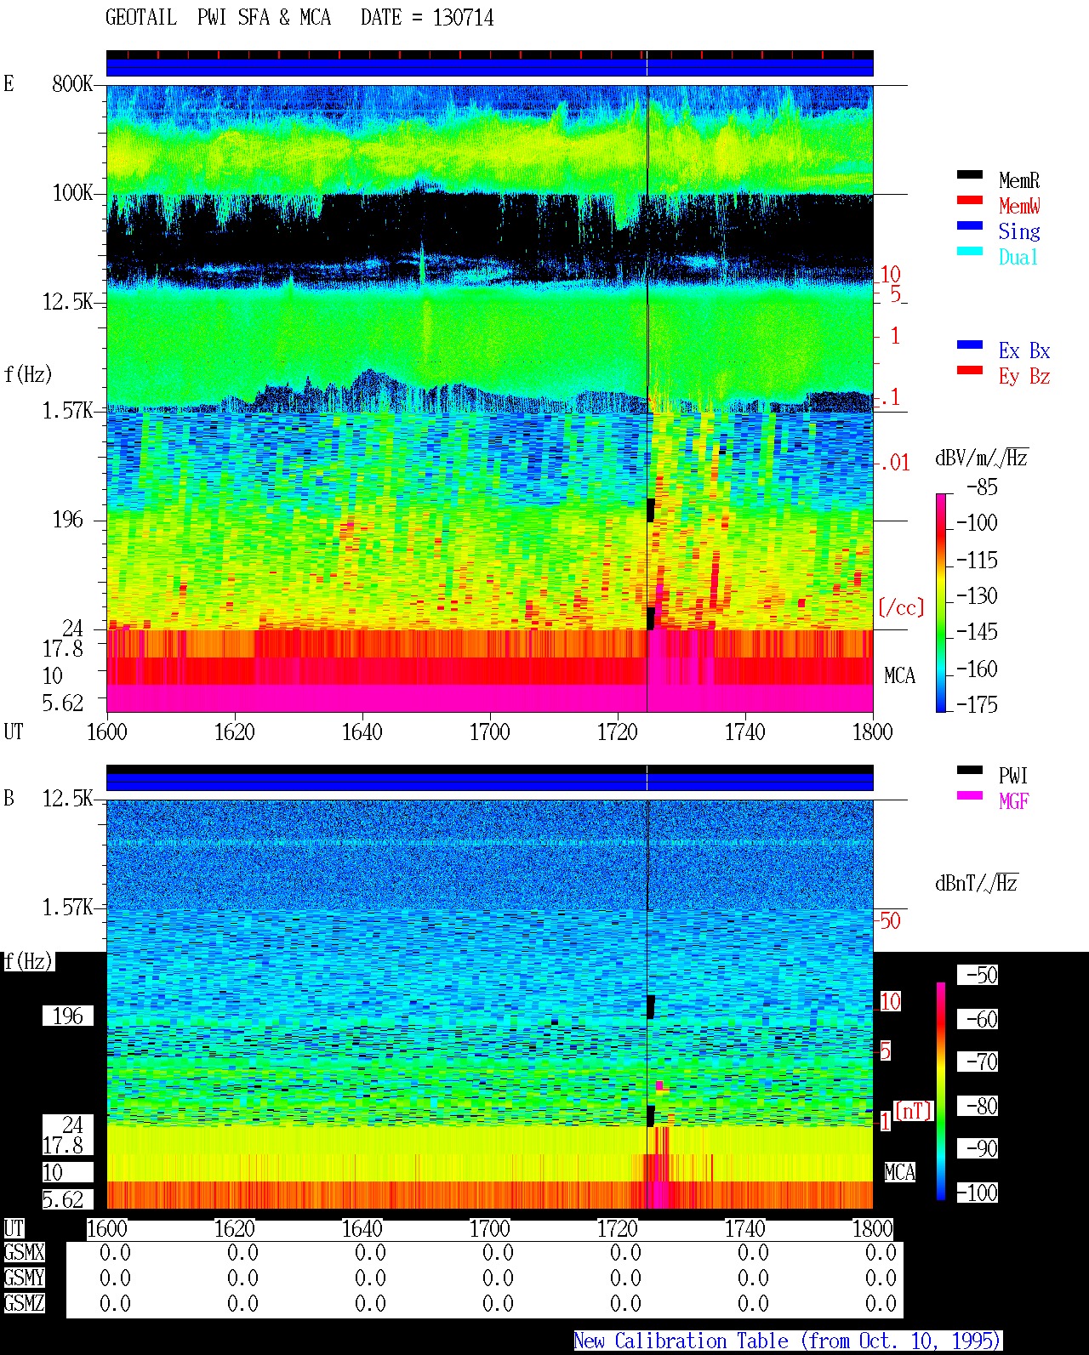Click the blue Ex Bx legend swatch
This screenshot has height=1355, width=1089.
970,345
